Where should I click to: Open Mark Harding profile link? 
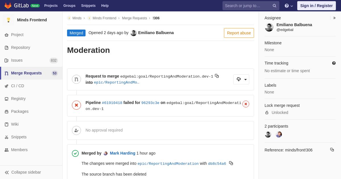(x=122, y=153)
